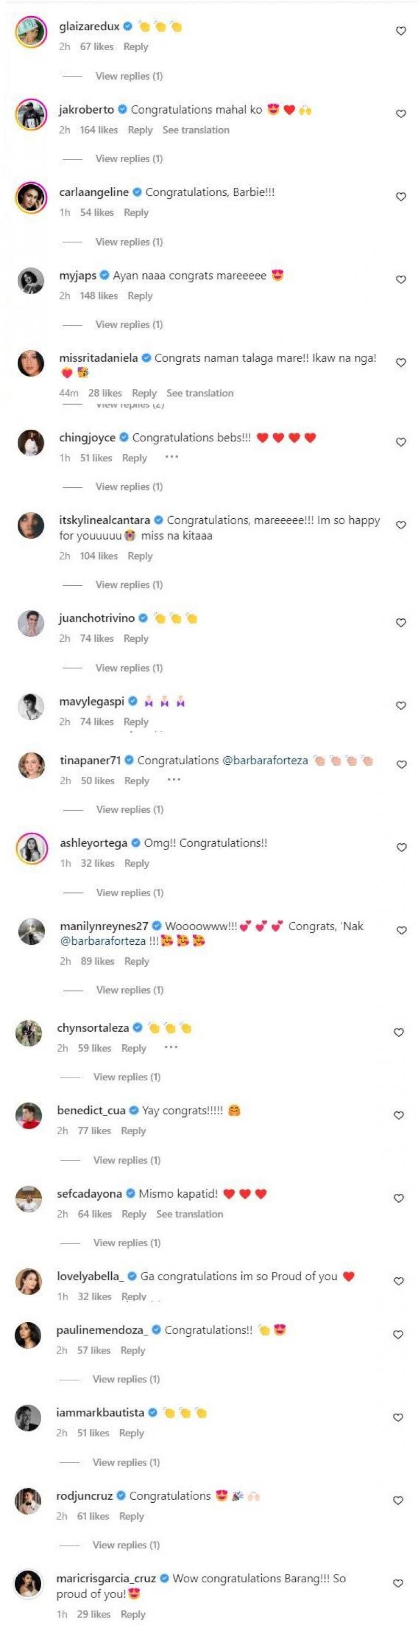Open more options on chingjoyce's comment
Screen dimensions: 418x1631
pyautogui.click(x=171, y=457)
